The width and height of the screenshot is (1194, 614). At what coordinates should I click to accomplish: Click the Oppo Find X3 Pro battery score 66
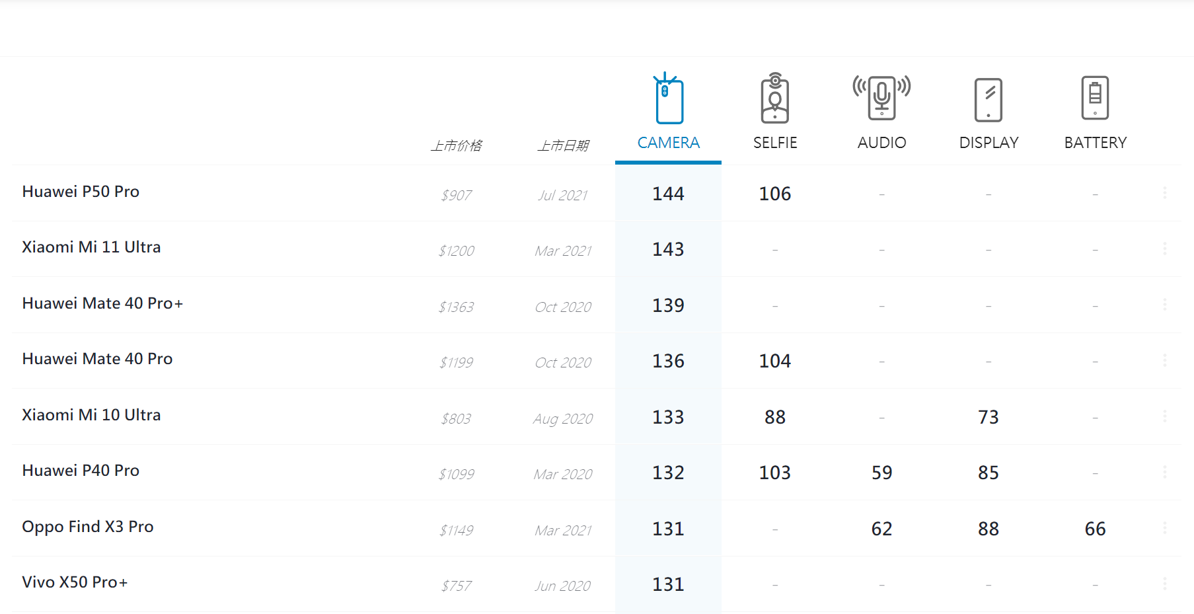pyautogui.click(x=1095, y=529)
